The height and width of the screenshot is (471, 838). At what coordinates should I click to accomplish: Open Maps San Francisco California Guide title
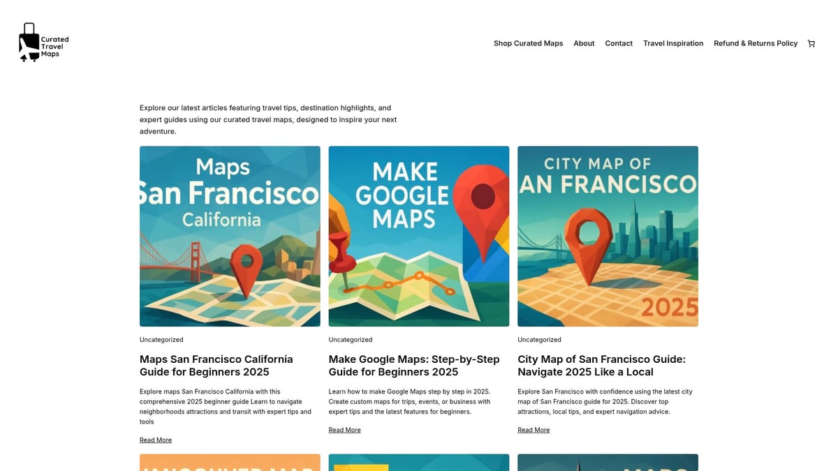[216, 366]
